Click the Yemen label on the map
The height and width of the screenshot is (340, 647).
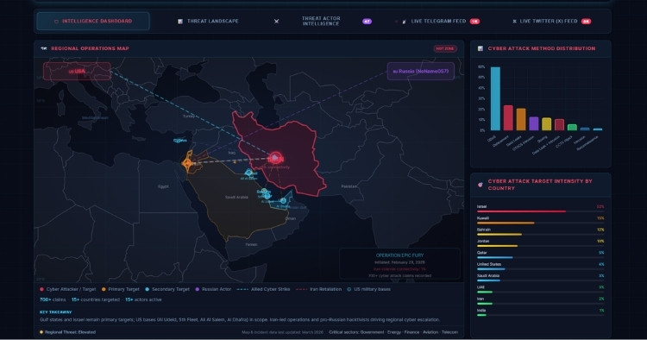251,244
